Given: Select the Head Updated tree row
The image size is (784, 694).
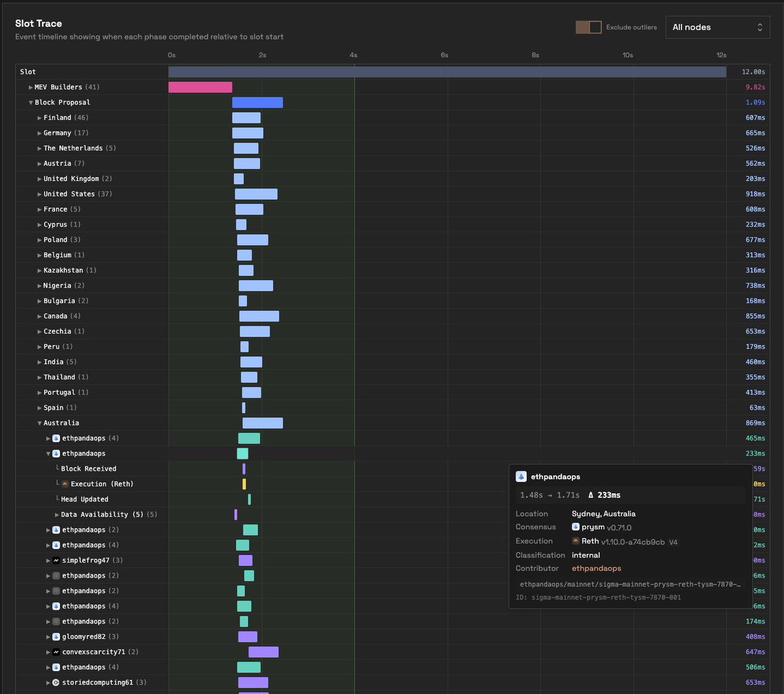Looking at the screenshot, I should point(84,499).
